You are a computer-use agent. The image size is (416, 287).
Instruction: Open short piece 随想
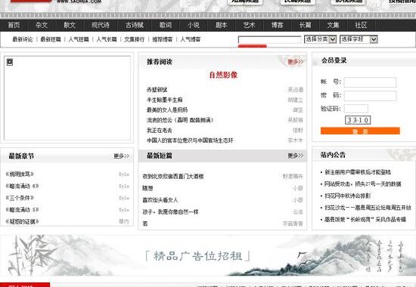[147, 188]
